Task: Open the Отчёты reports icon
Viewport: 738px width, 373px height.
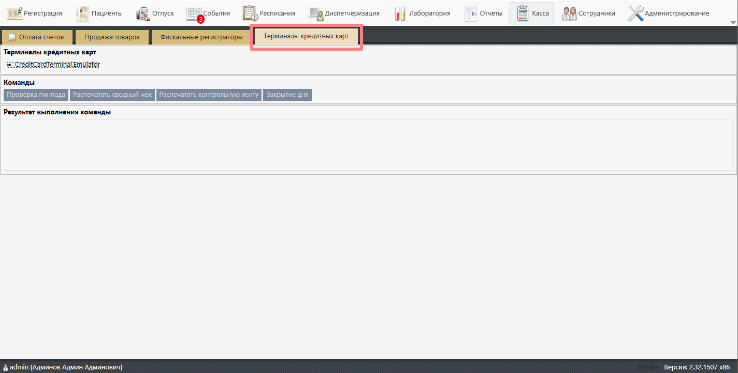Action: 470,13
